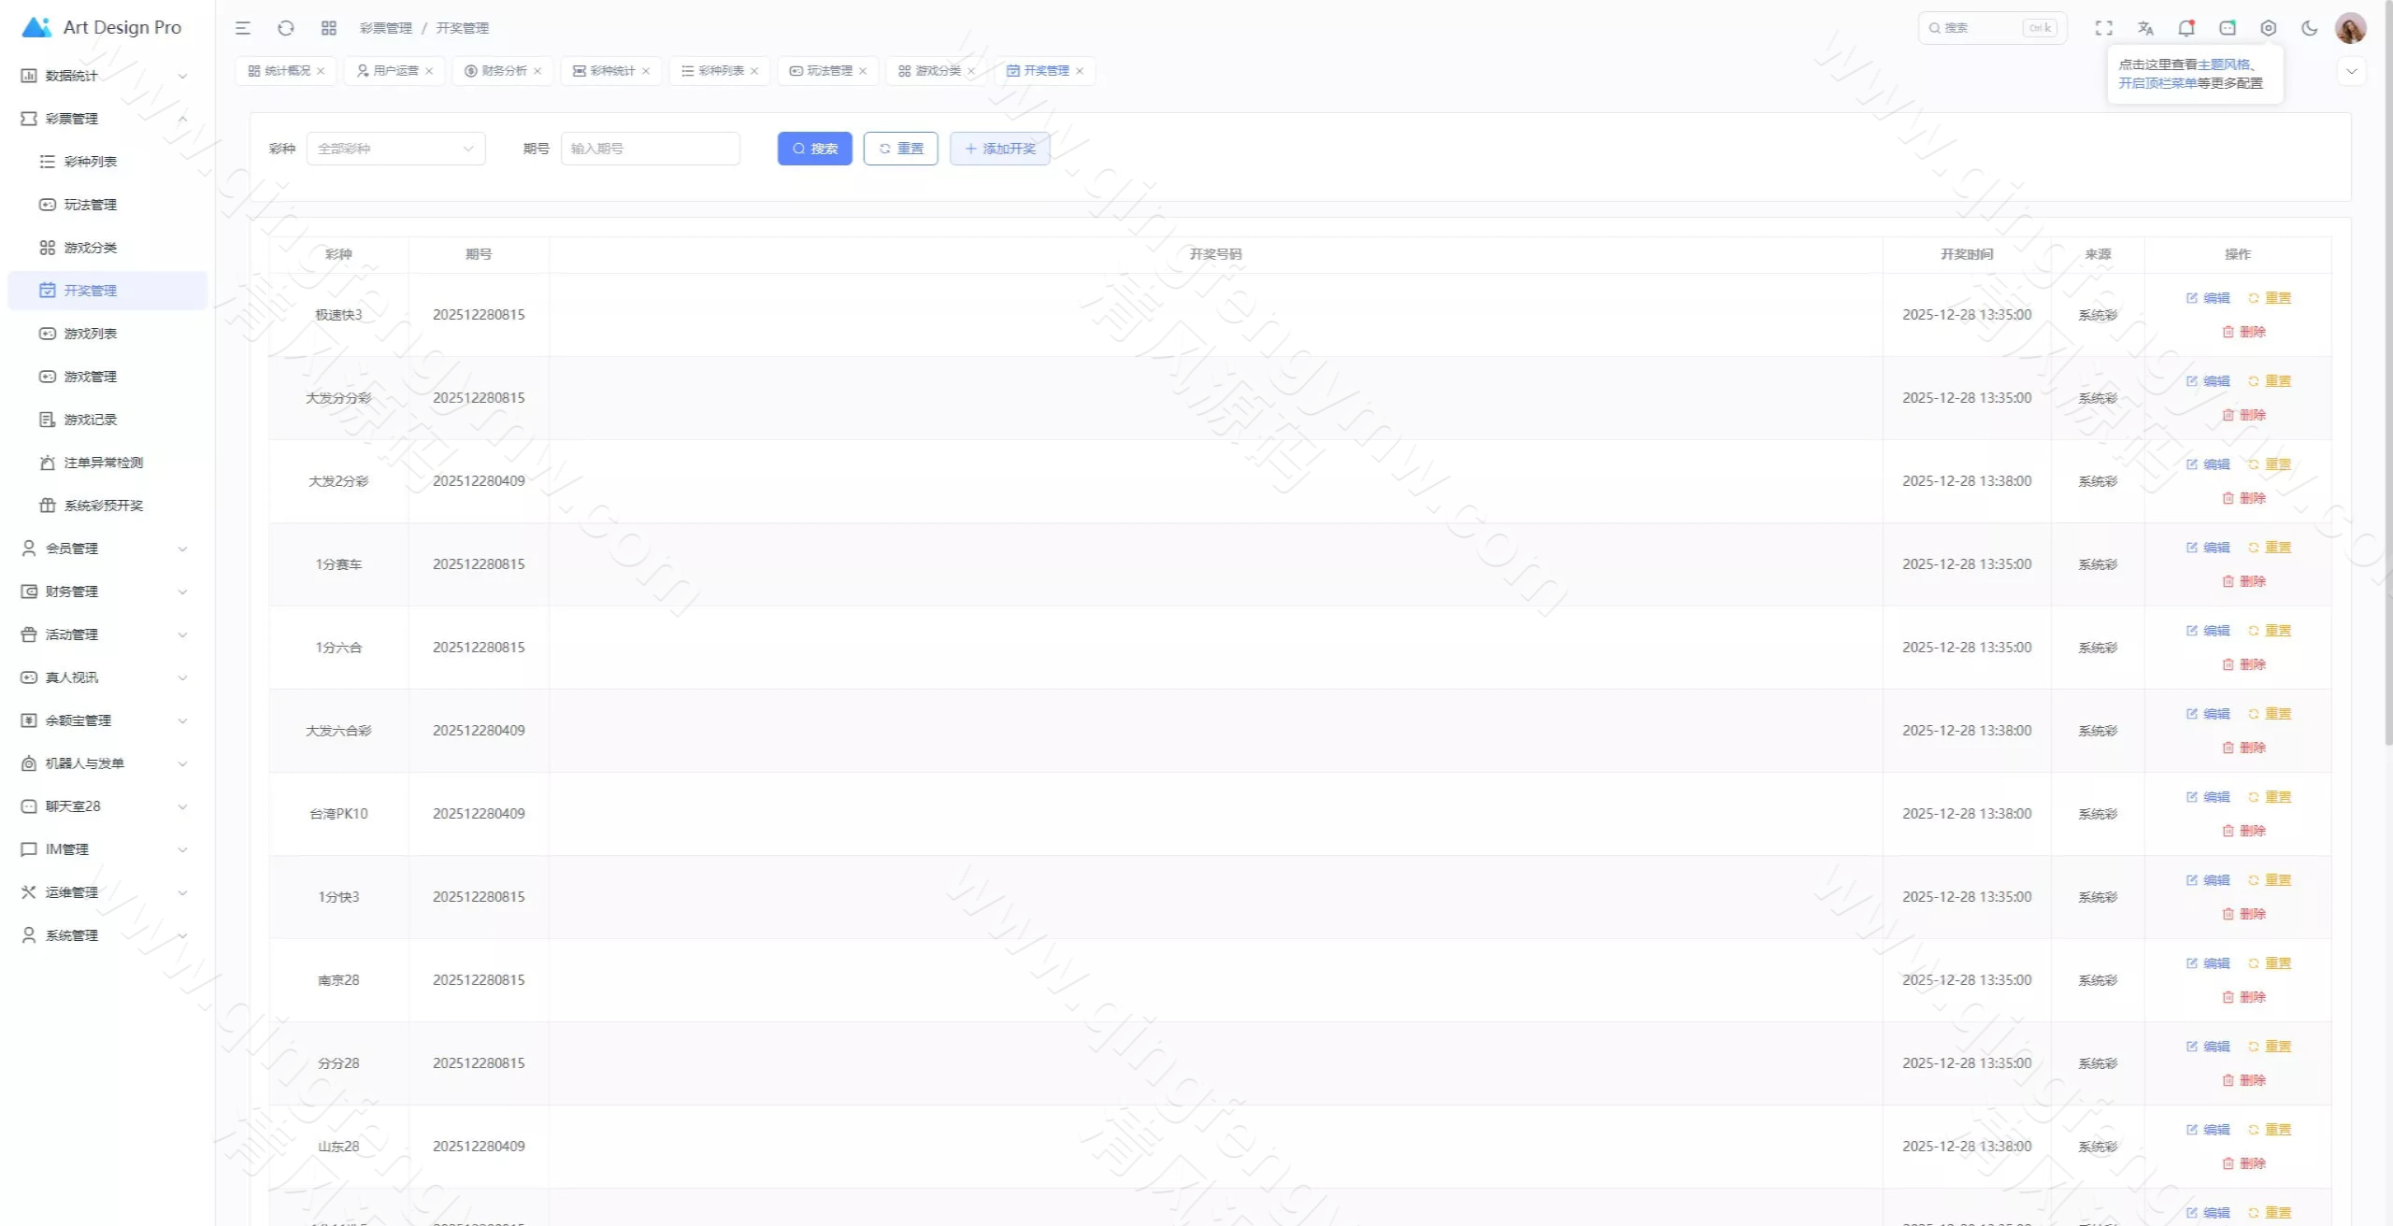Click the blue 搜索 search button
The image size is (2393, 1226).
814,149
